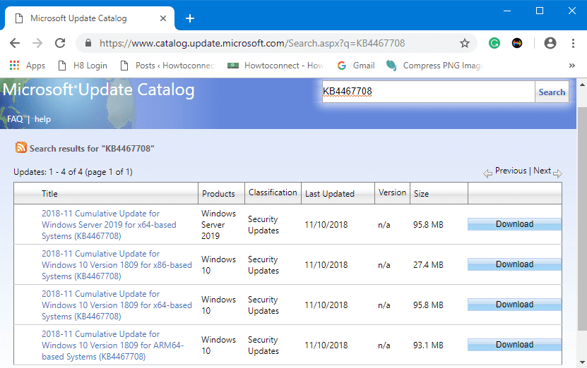This screenshot has height=368, width=587.
Task: Open the Windows 10 1809 x64-based update link
Action: coord(117,305)
